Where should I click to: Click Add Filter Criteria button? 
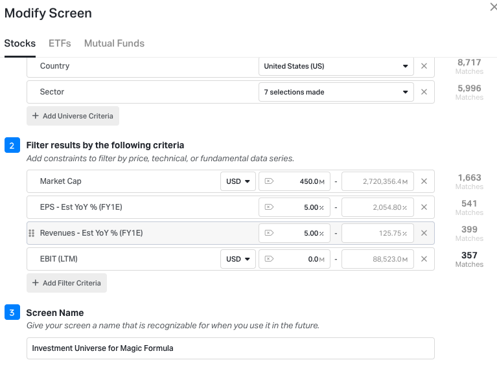[67, 283]
